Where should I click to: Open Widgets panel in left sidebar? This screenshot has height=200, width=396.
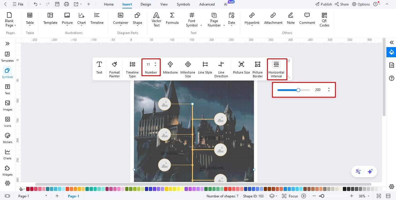click(x=8, y=171)
